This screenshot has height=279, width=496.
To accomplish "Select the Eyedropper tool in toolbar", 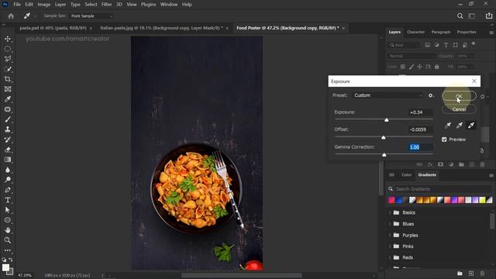I will (x=8, y=99).
